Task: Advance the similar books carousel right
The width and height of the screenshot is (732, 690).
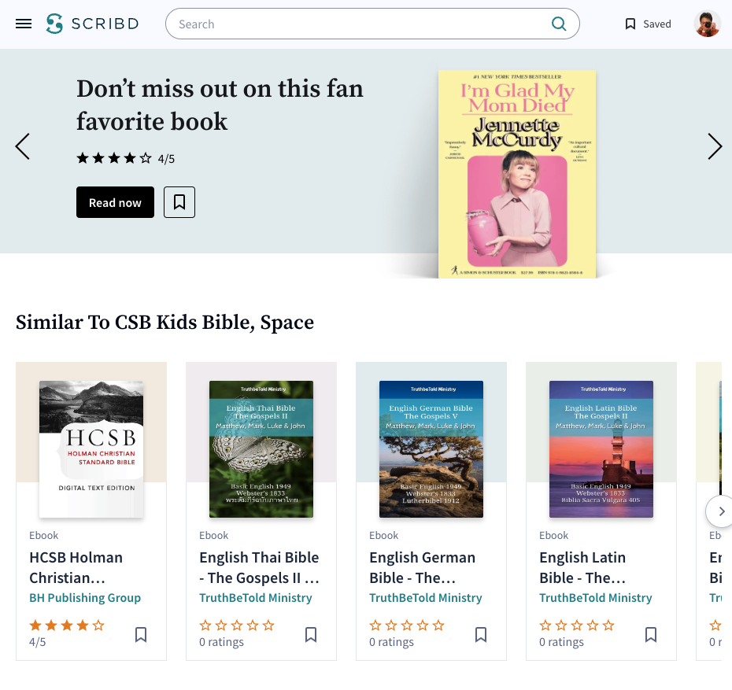Action: (x=721, y=511)
